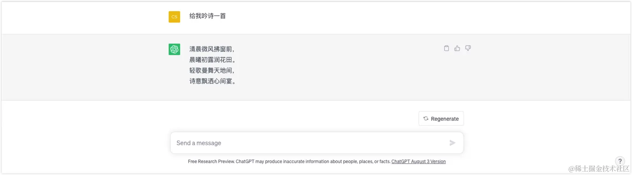
Task: Click the Regenerate button label
Action: click(x=445, y=119)
